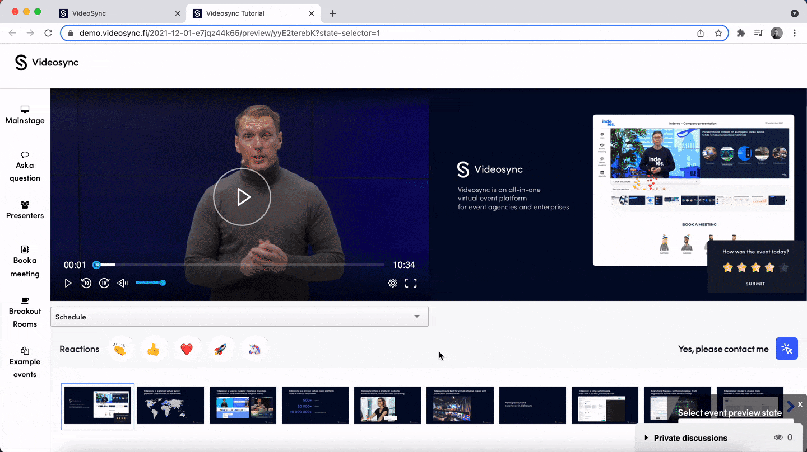The width and height of the screenshot is (807, 452).
Task: Submit the four-star event rating
Action: click(x=755, y=284)
